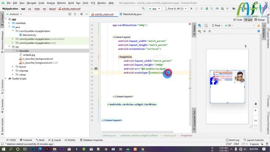Expand the mipmap folder
270x152 pixels.
pyautogui.click(x=13, y=71)
